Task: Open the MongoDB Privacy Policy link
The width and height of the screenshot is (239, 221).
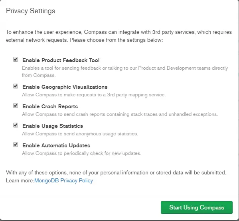Action: (63, 180)
